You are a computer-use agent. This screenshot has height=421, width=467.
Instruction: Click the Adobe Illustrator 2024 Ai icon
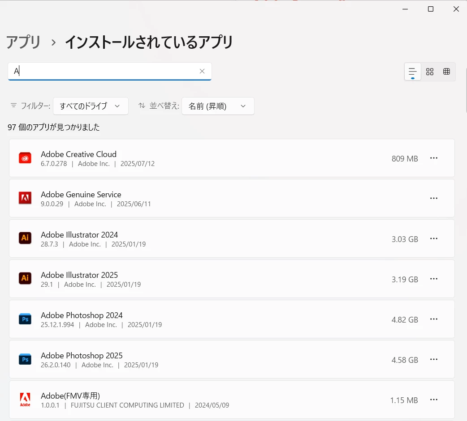coord(25,238)
